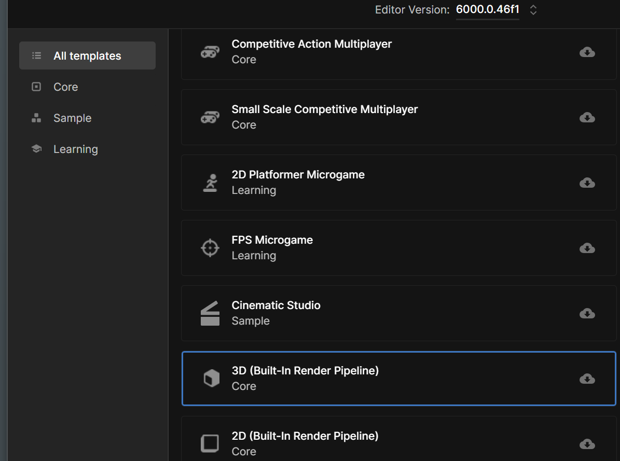Screen dimensions: 620x461
Task: Click the Core square icon in sidebar
Action: (36, 87)
